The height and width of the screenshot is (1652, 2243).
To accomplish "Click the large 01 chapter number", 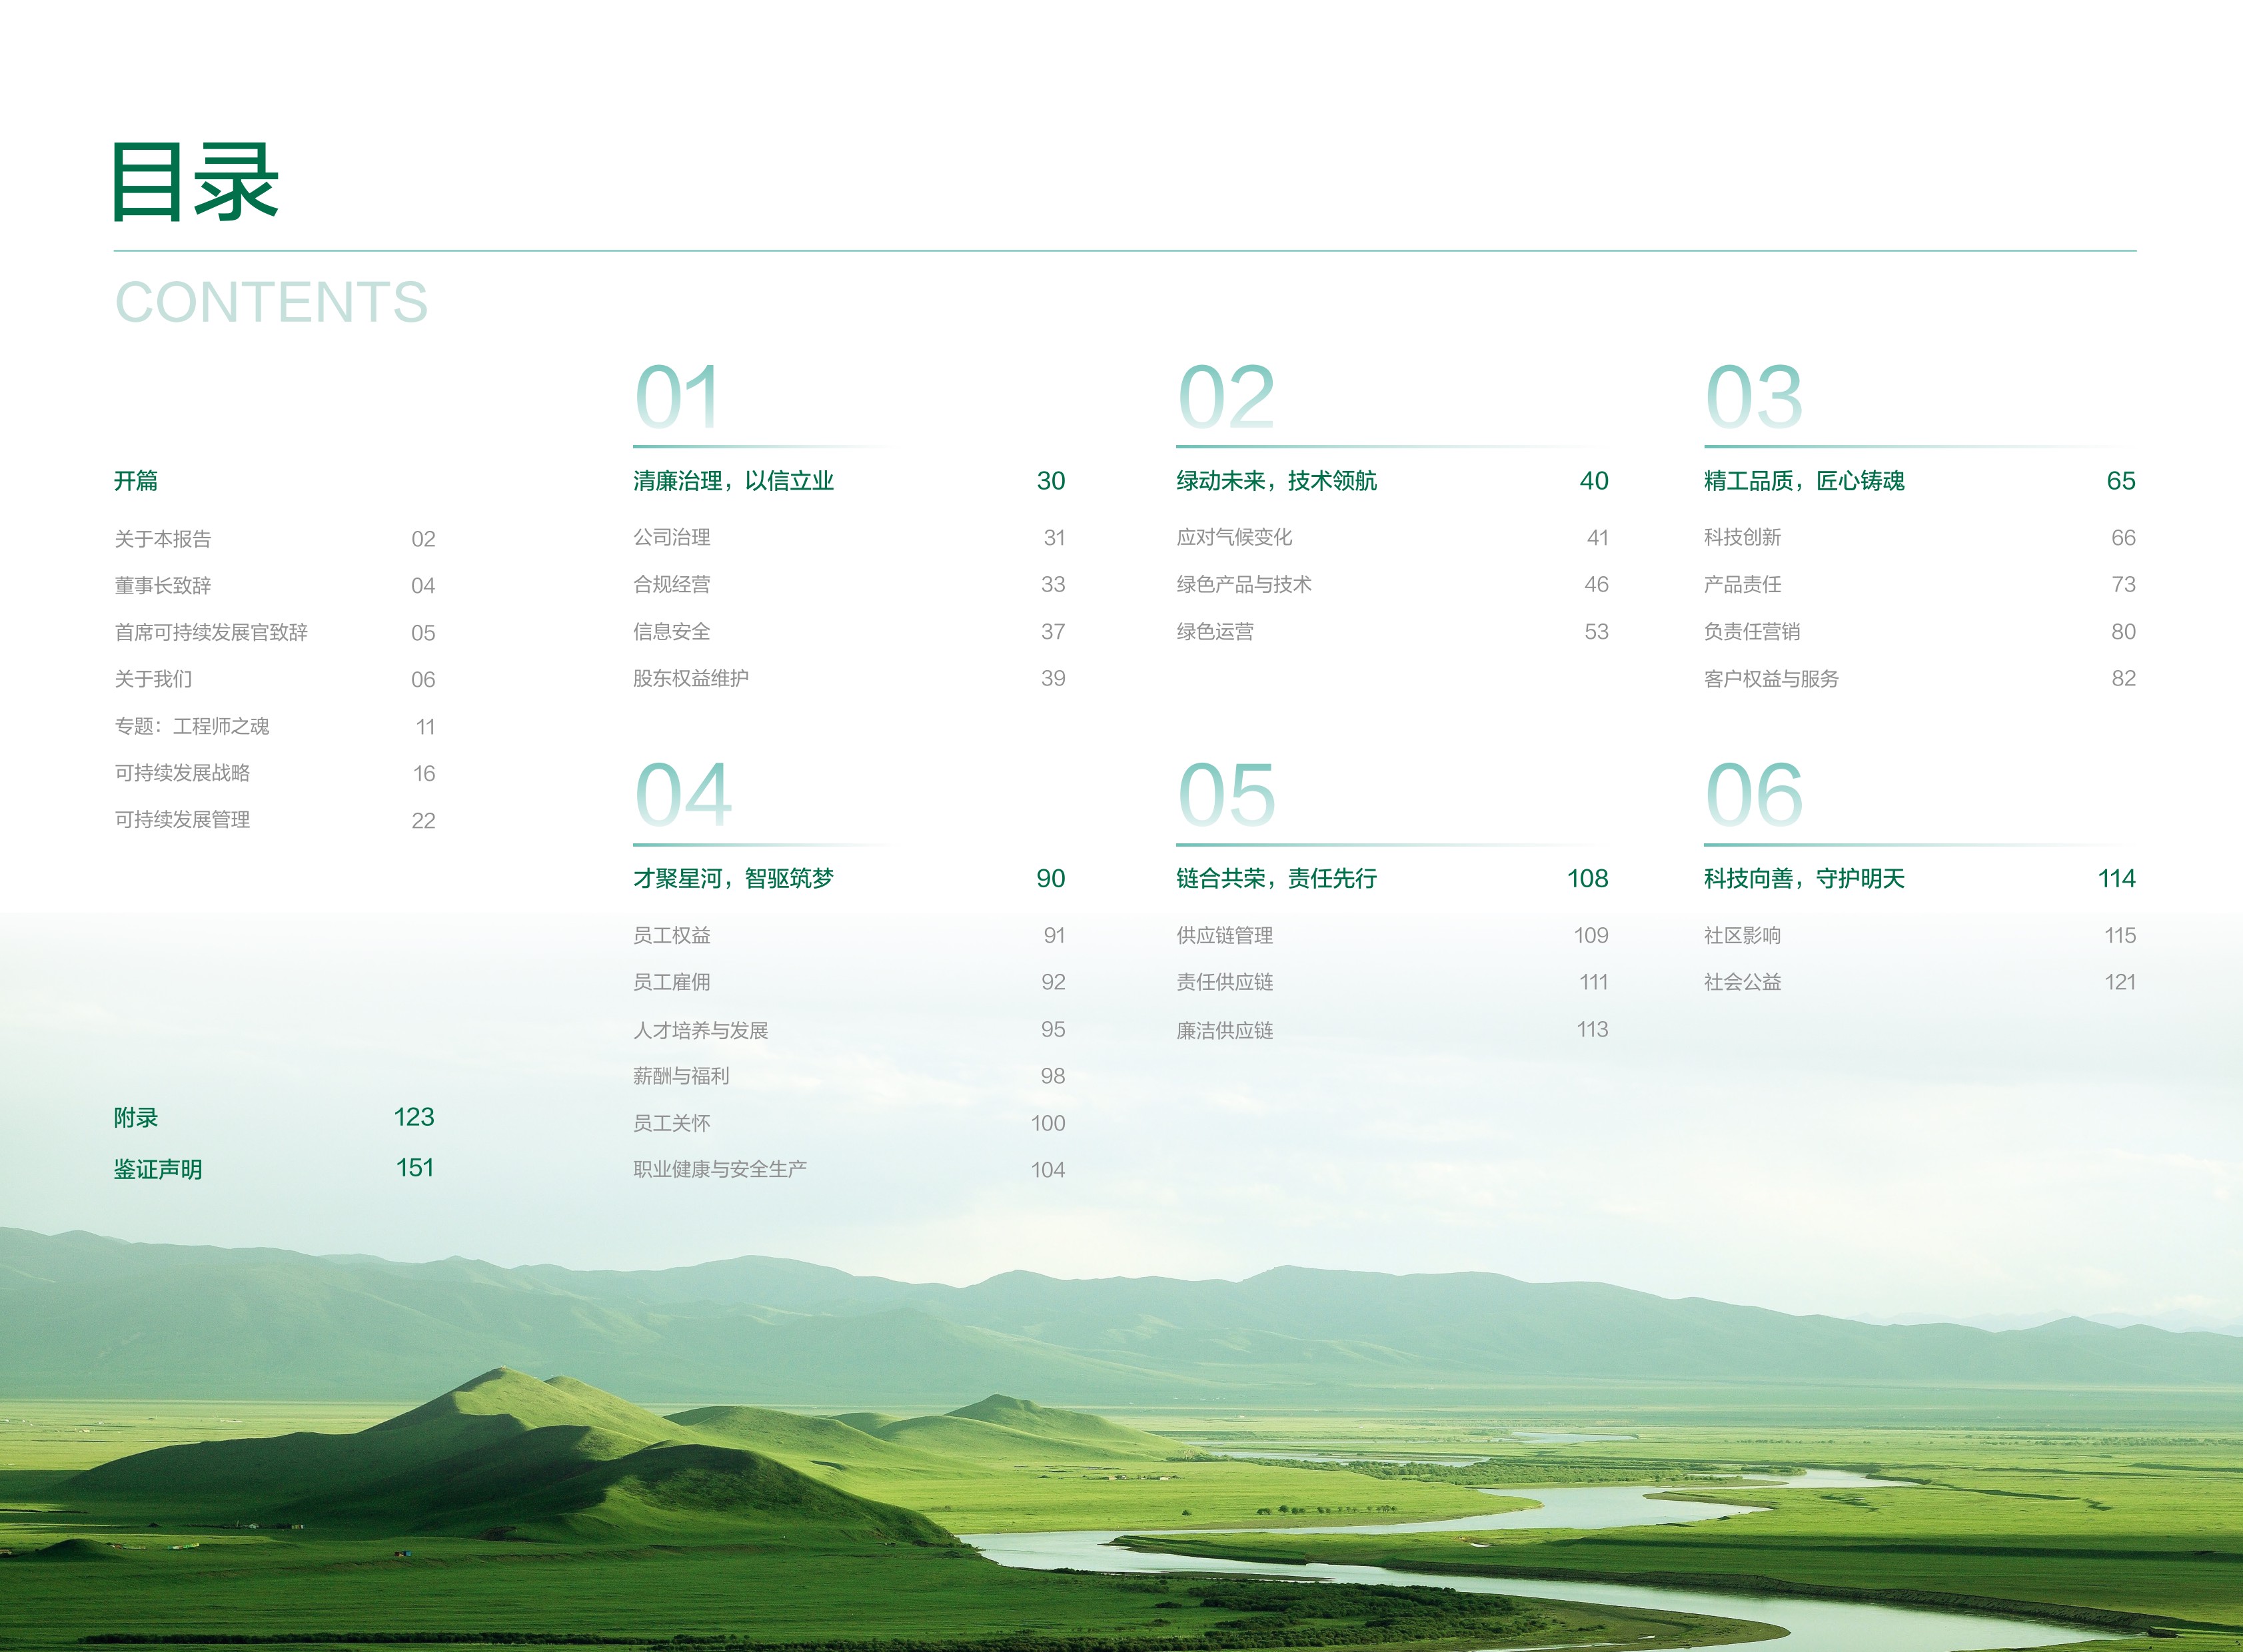I will [x=677, y=397].
